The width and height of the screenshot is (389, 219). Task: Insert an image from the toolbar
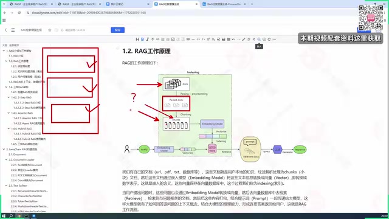coord(224,39)
